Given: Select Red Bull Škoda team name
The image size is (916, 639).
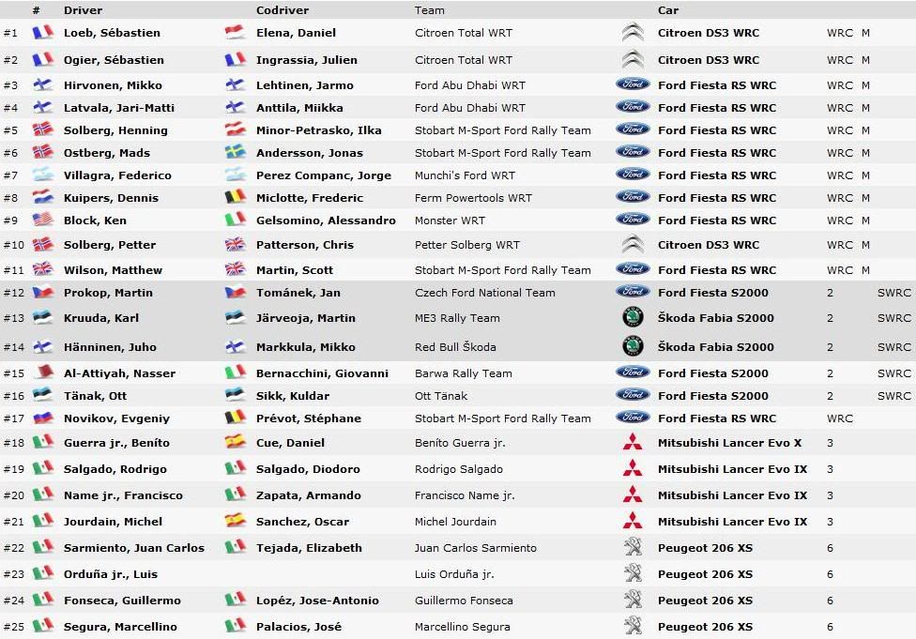Looking at the screenshot, I should 455,347.
